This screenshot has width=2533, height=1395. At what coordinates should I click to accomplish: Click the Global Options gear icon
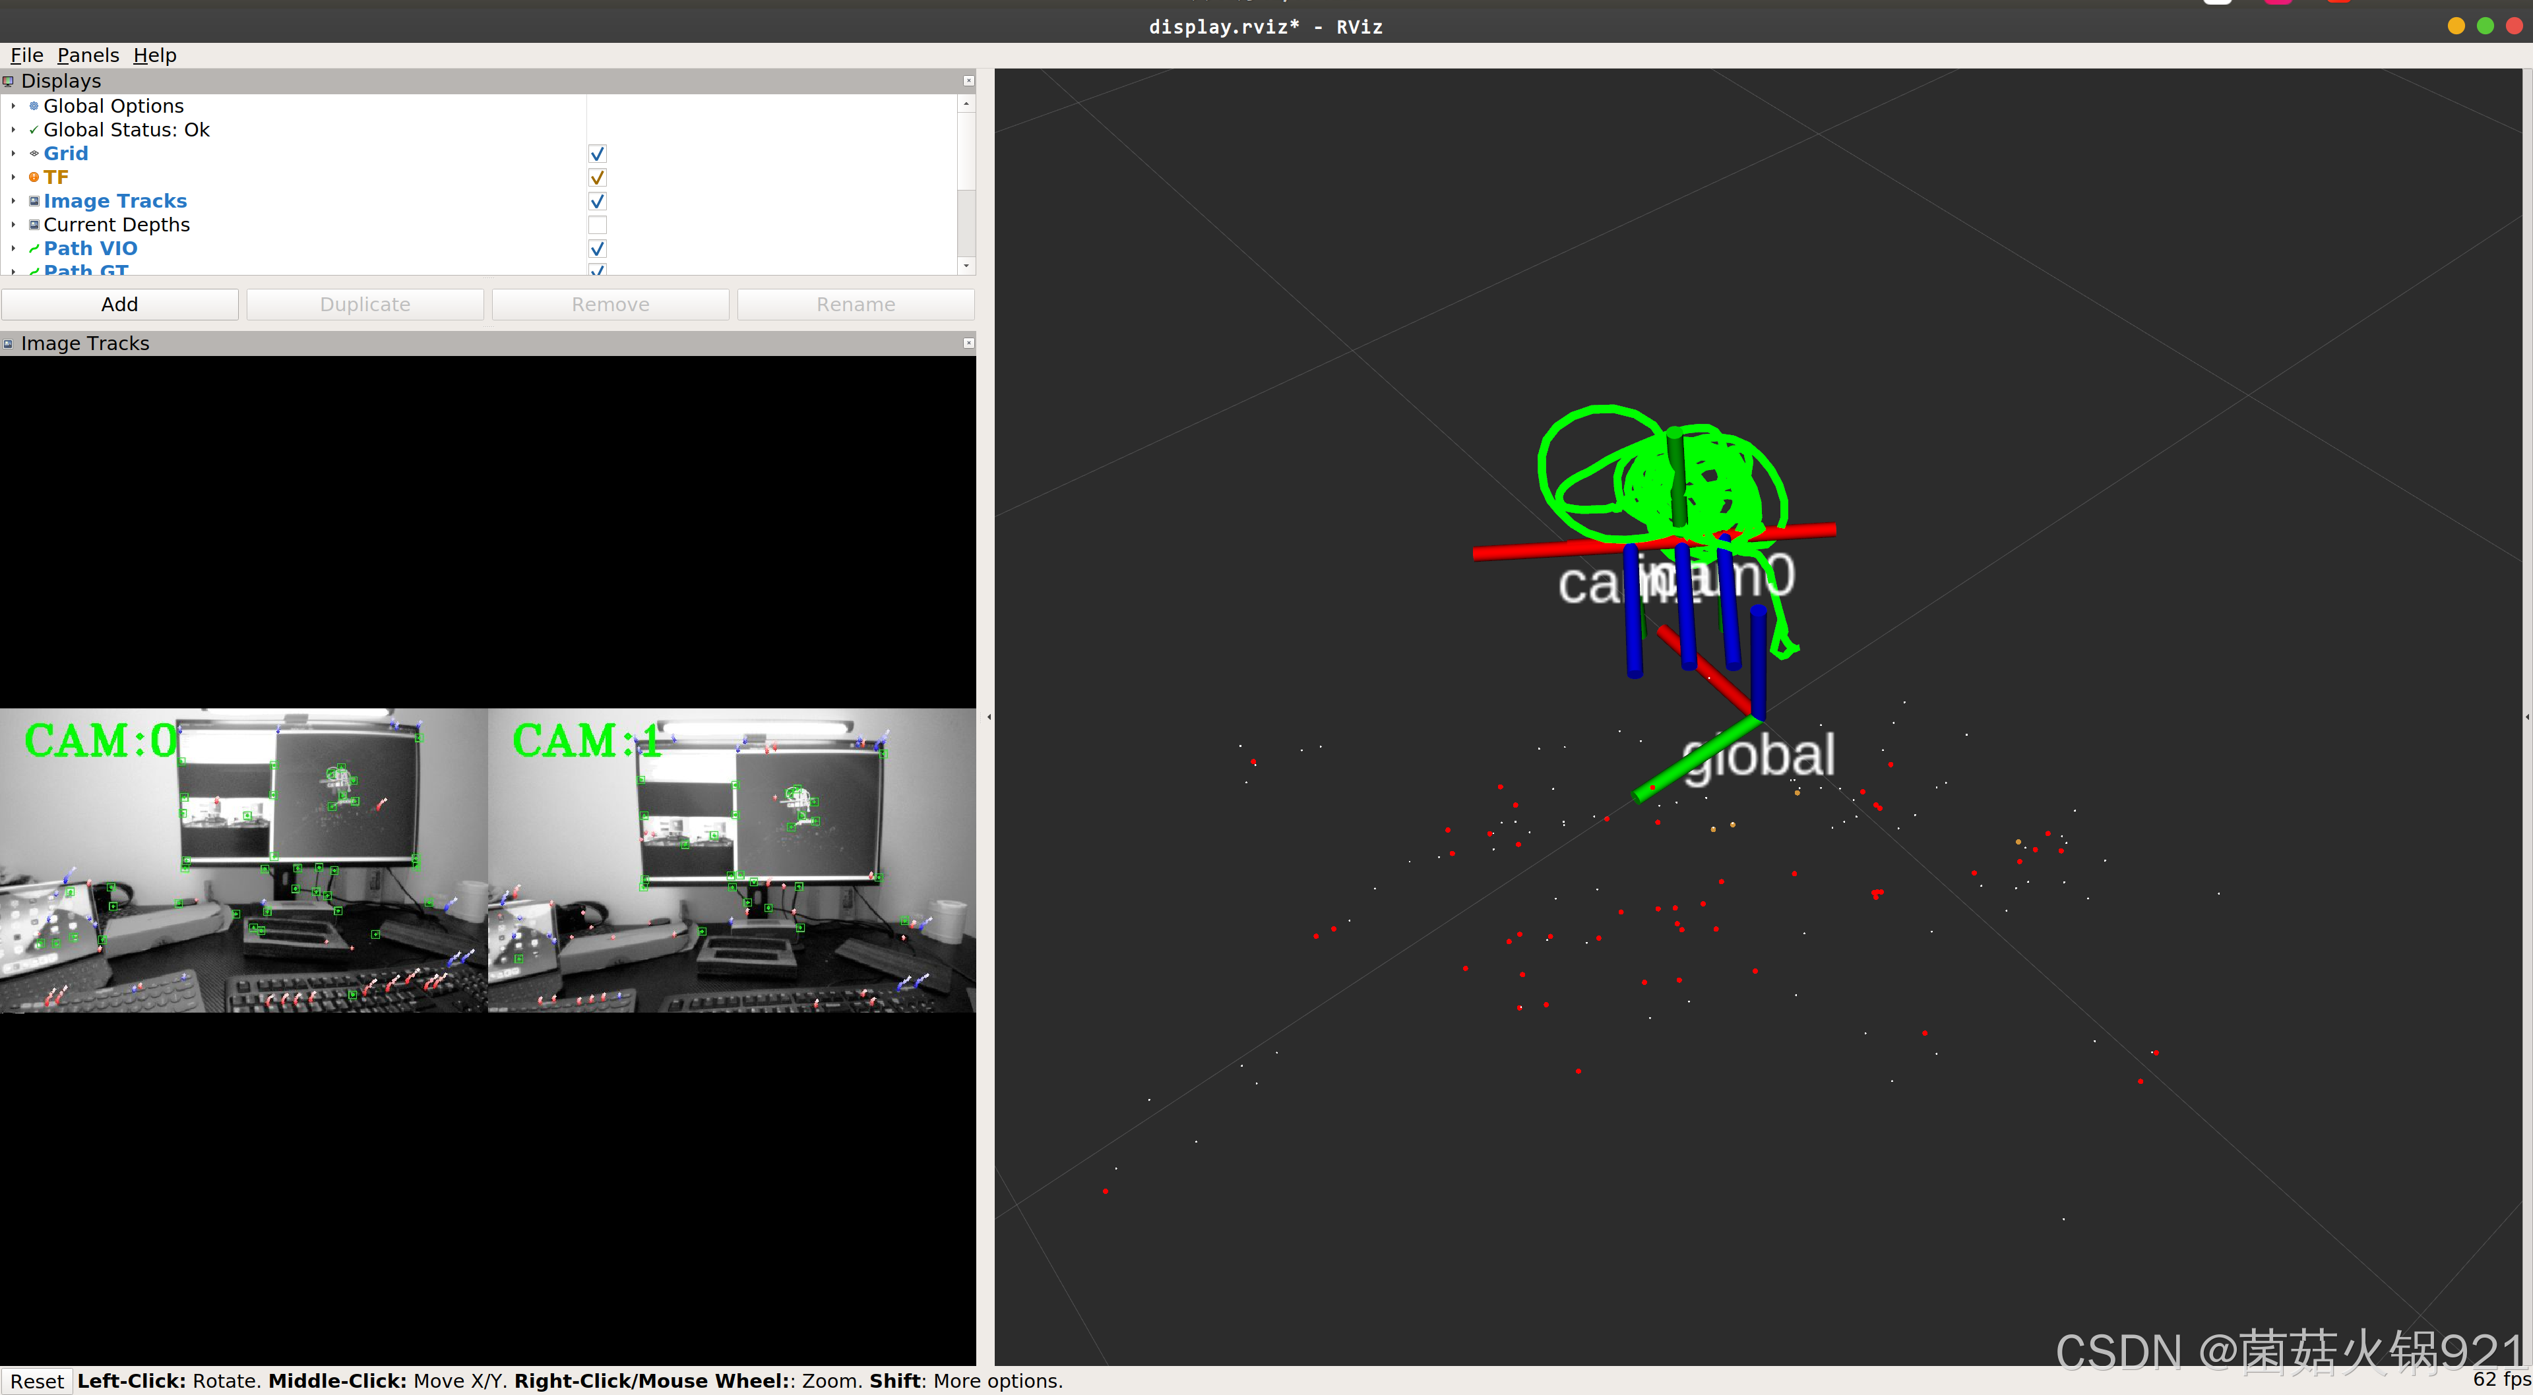[34, 106]
